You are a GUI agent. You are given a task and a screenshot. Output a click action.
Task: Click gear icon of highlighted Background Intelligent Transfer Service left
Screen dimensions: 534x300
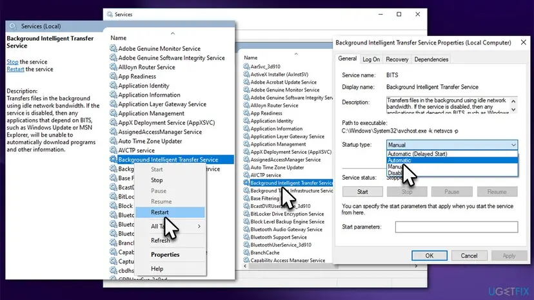click(x=113, y=159)
